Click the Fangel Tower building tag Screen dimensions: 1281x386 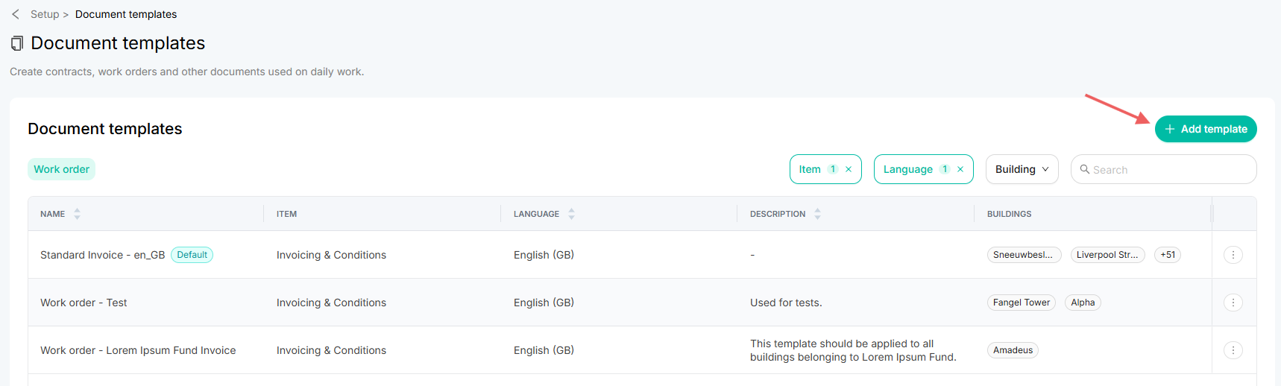pyautogui.click(x=1022, y=303)
